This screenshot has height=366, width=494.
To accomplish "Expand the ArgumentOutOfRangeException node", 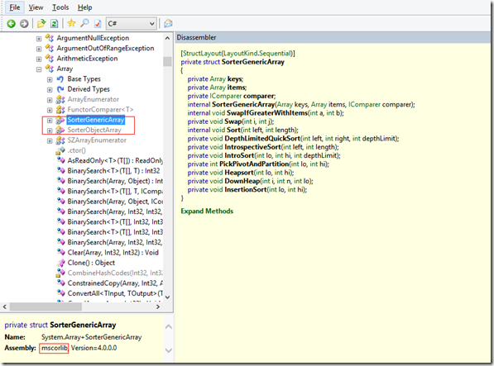I will [39, 49].
